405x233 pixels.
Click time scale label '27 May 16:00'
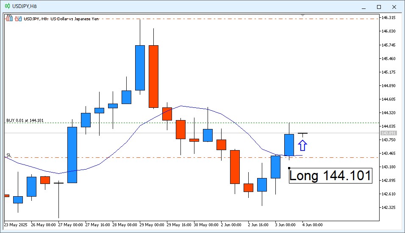coord(97,225)
